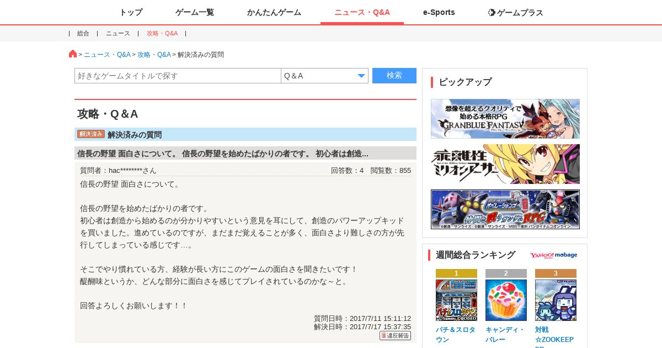Click the ピックアップ section heading
662x348 pixels.
coord(465,82)
